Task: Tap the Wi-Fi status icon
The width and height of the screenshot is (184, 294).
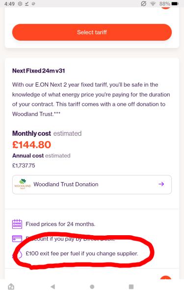Action: click(x=153, y=4)
